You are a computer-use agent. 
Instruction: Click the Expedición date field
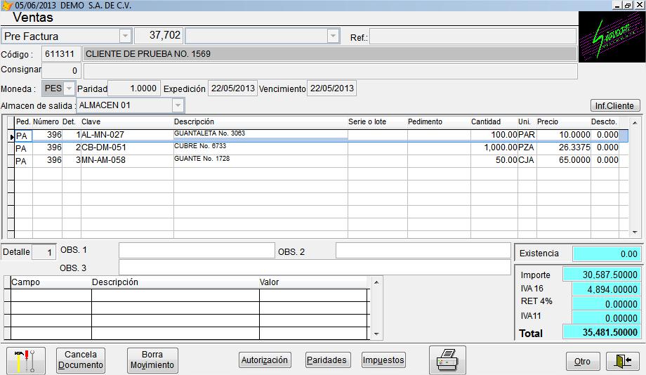[x=233, y=88]
